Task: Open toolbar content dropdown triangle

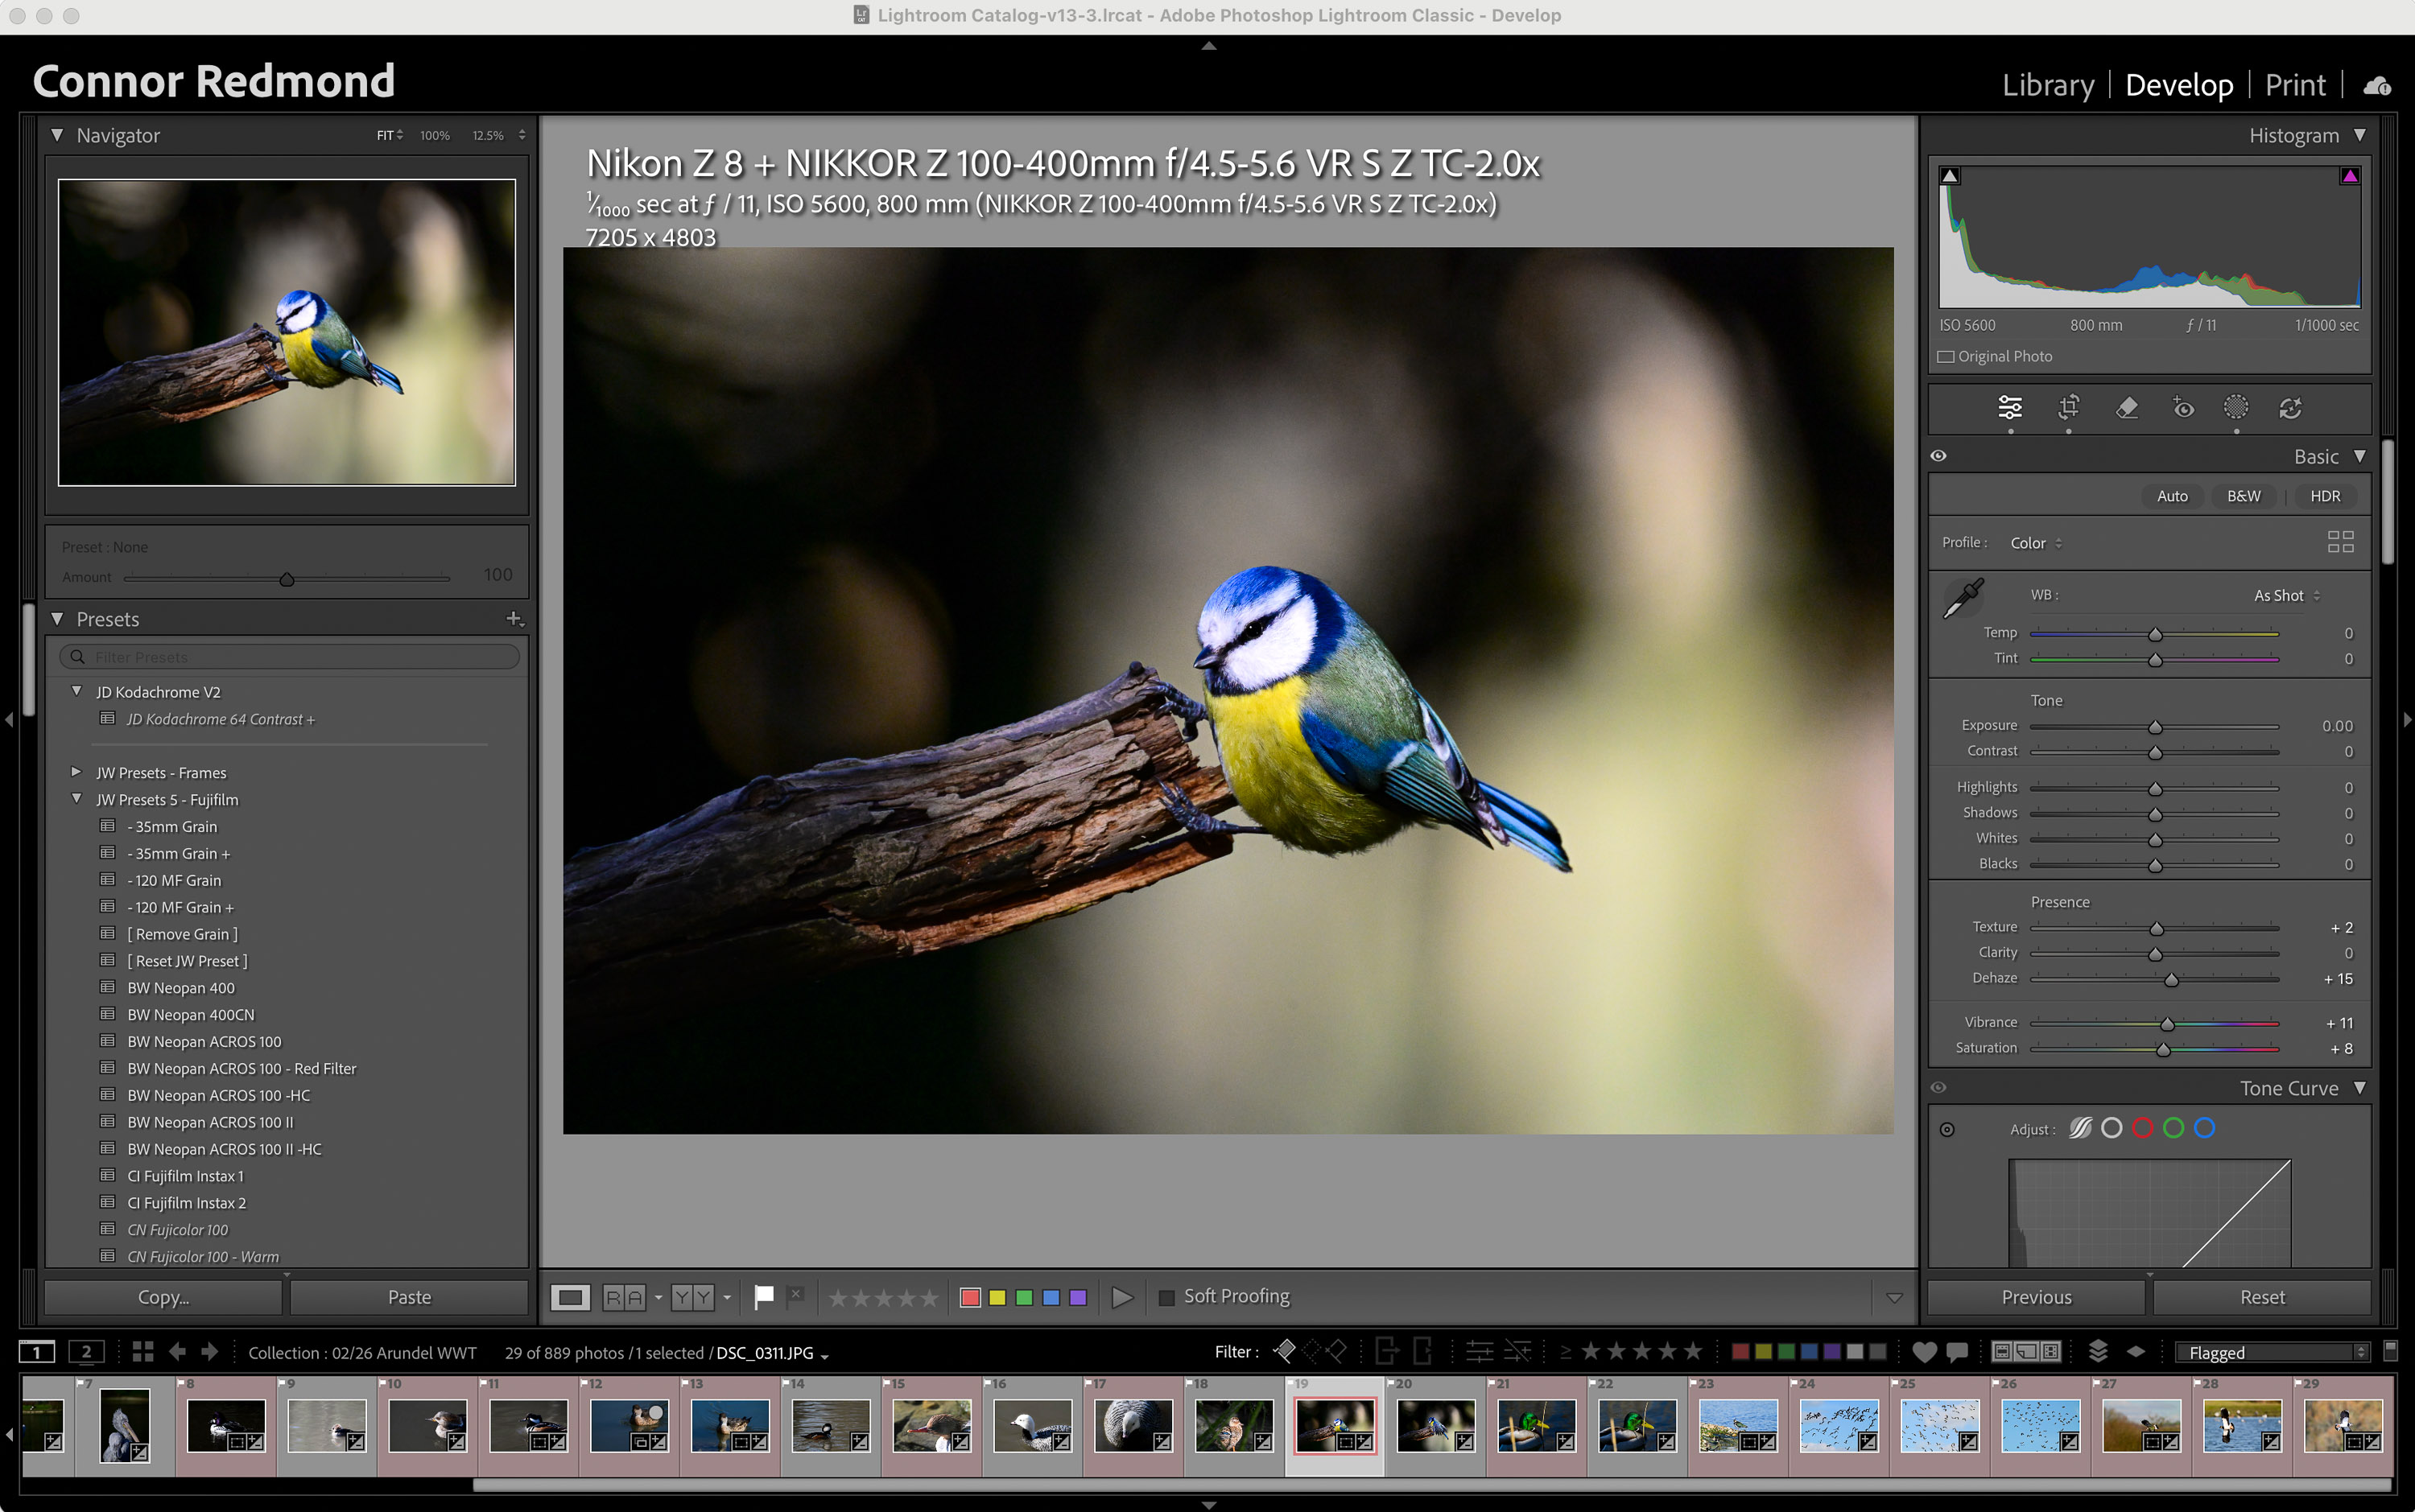Action: (1894, 1298)
